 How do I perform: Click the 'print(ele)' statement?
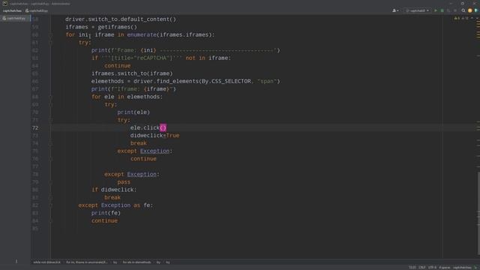pos(133,112)
